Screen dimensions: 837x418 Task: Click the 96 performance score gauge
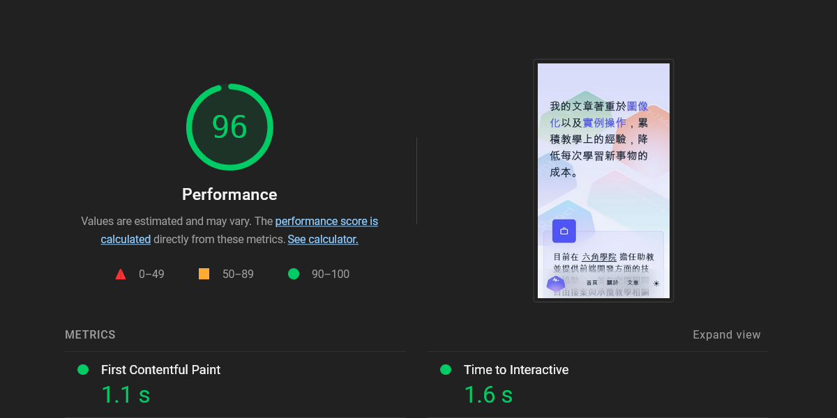(229, 127)
